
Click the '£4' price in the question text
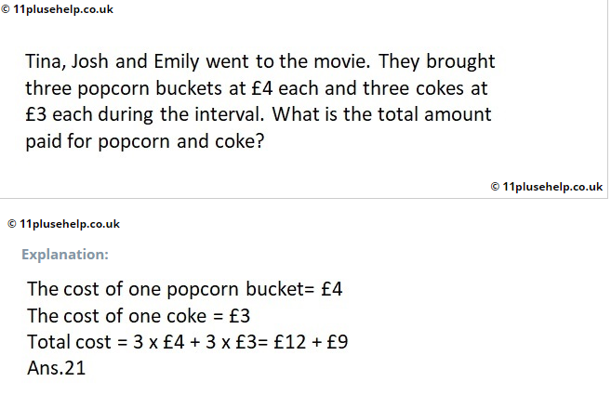(262, 88)
